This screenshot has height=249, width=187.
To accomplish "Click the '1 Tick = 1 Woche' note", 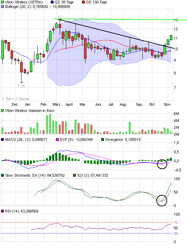I will point(16,99).
